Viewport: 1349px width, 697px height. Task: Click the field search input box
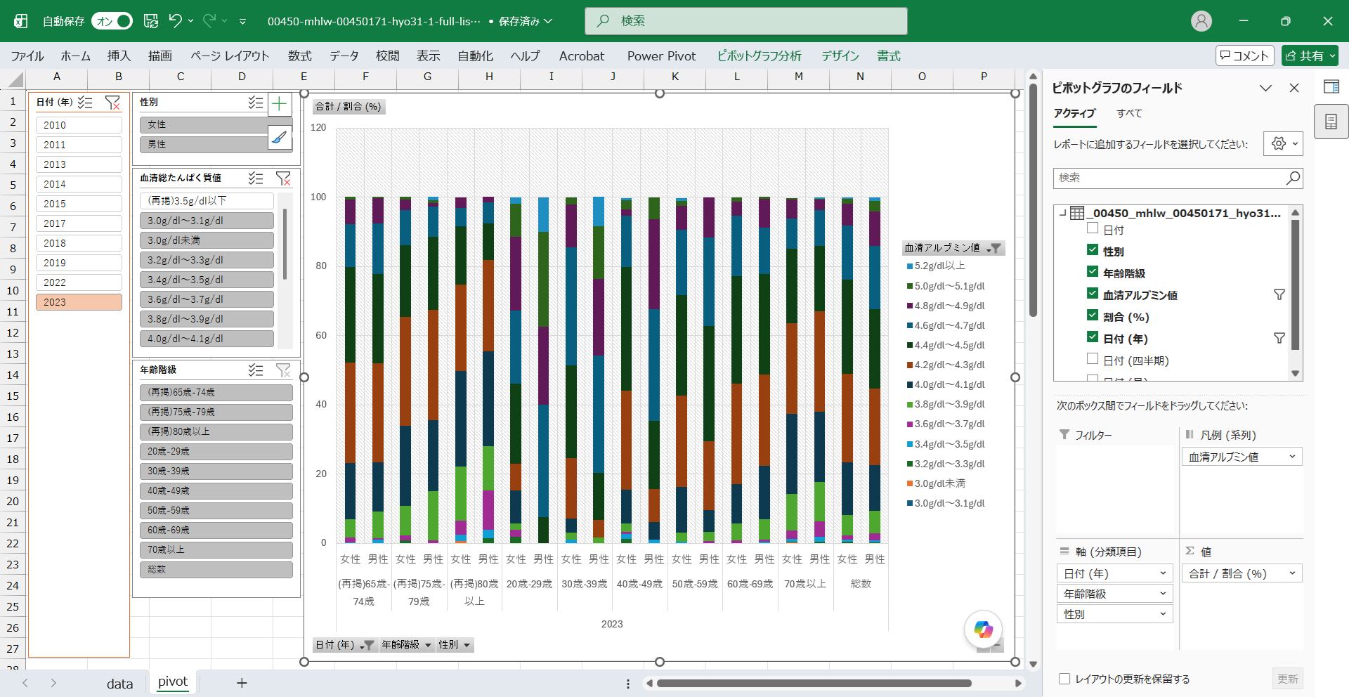[x=1170, y=178]
